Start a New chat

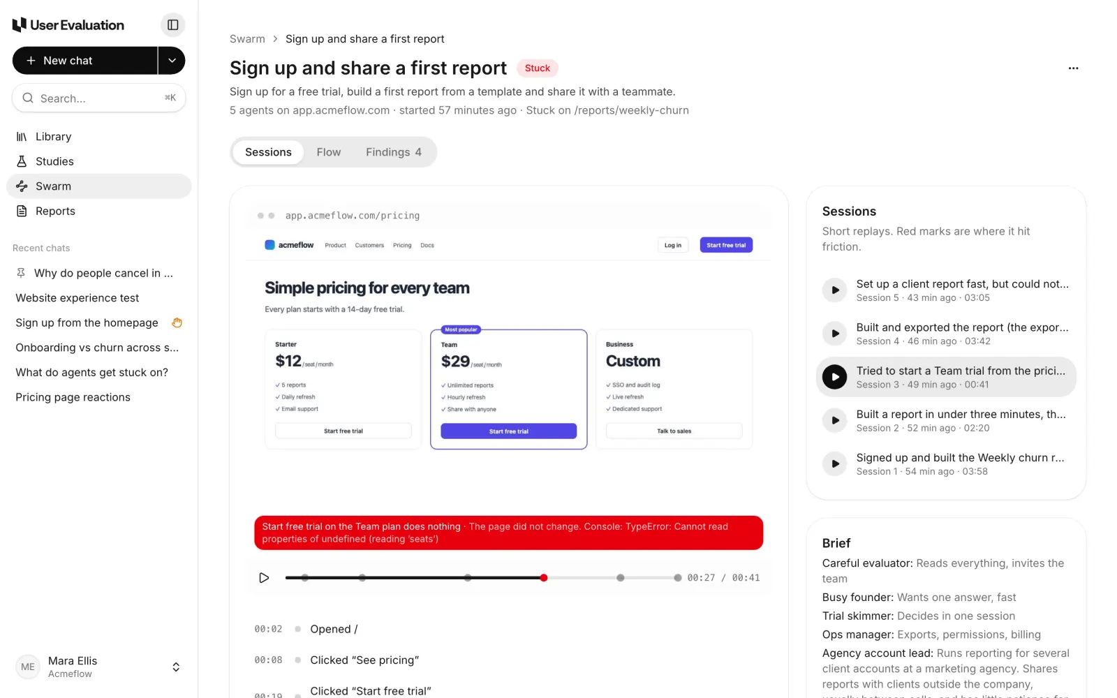85,61
